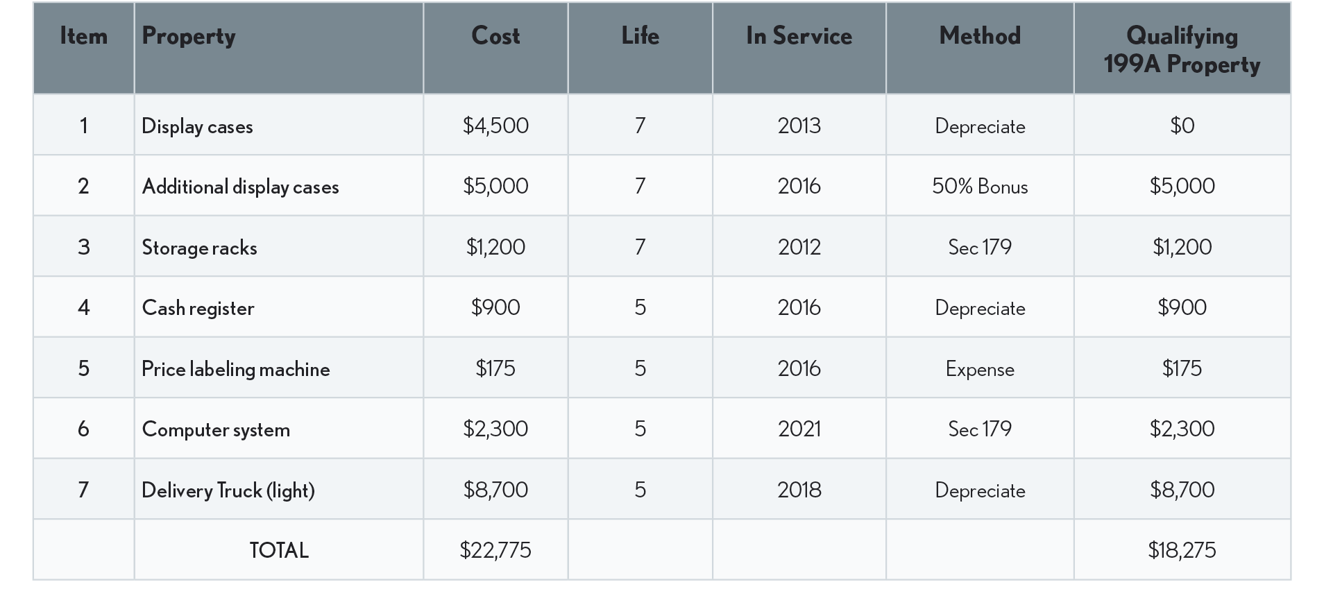Select the 50% Bonus method cell

click(980, 187)
